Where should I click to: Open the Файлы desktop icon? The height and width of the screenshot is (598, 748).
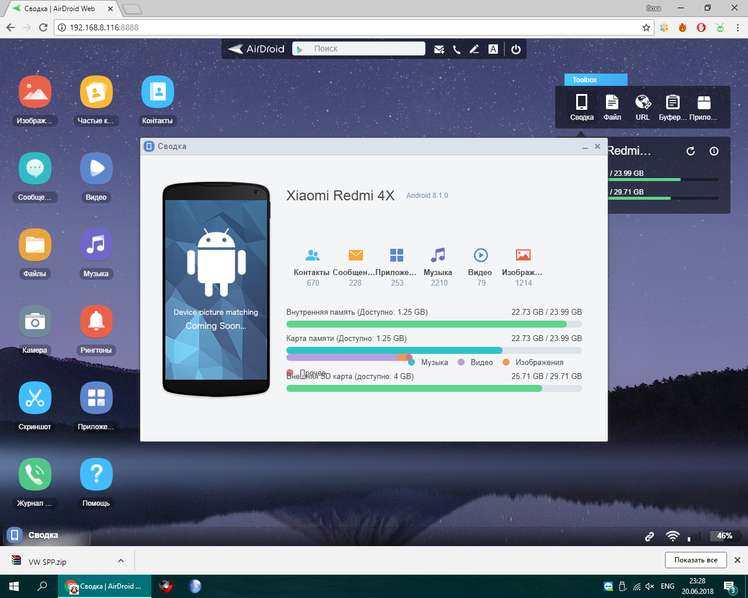click(34, 245)
